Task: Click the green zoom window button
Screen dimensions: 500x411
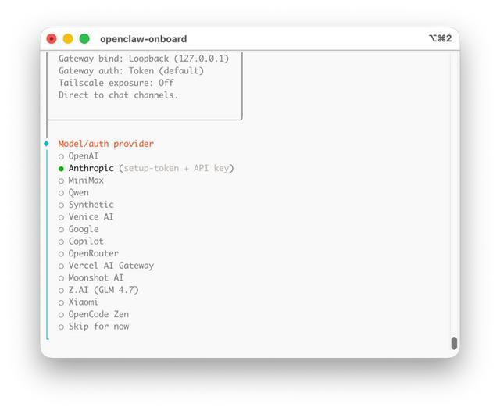Action: click(x=84, y=38)
